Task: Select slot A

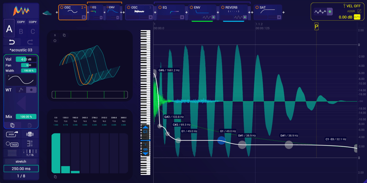Action: (9, 29)
